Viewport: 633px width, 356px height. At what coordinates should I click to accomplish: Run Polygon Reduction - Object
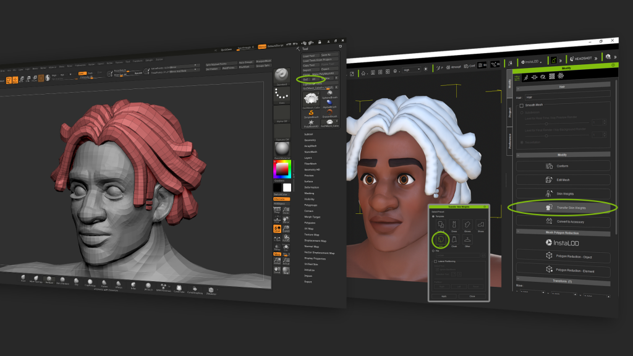point(563,257)
